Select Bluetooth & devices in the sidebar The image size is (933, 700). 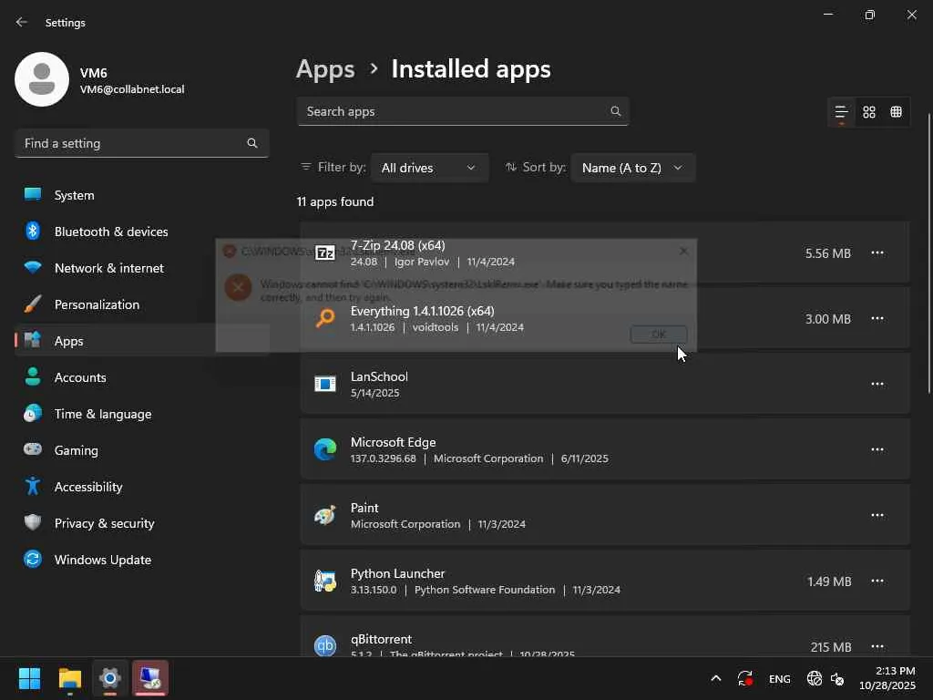pyautogui.click(x=111, y=232)
